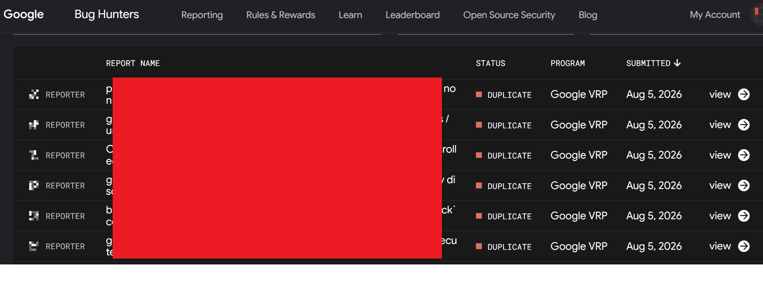Viewport: 763px width, 299px height.
Task: Click Aug 5, 2026 in row ending 'ck`'
Action: 654,216
